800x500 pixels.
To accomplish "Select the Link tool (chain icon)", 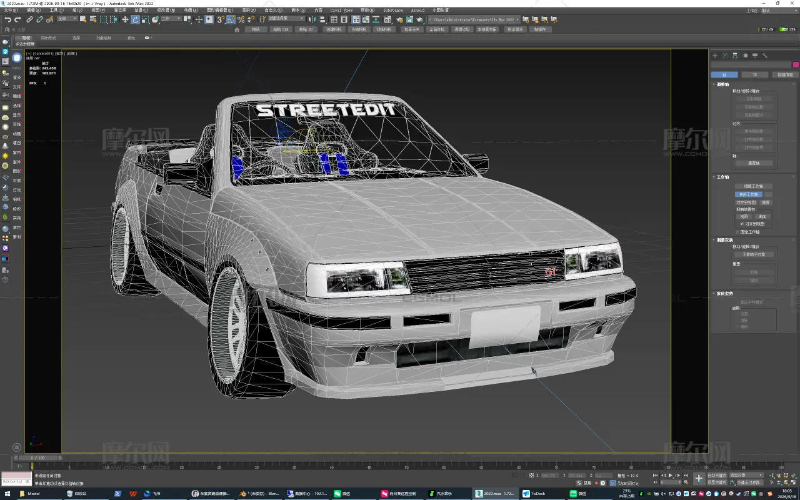I will [x=29, y=19].
